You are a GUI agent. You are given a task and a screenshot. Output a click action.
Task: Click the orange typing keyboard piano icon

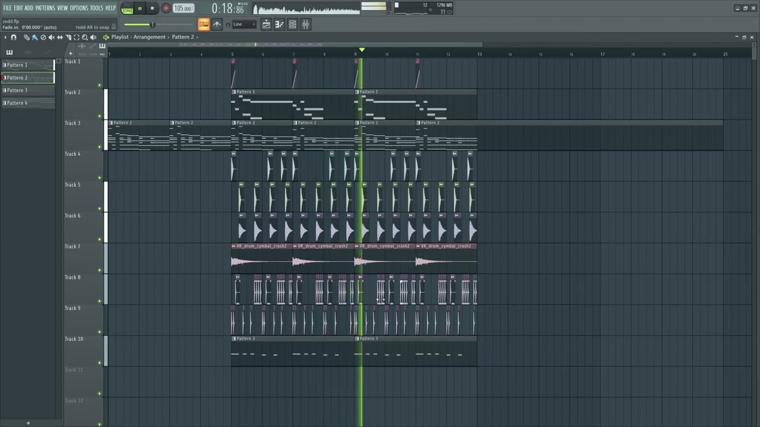204,24
